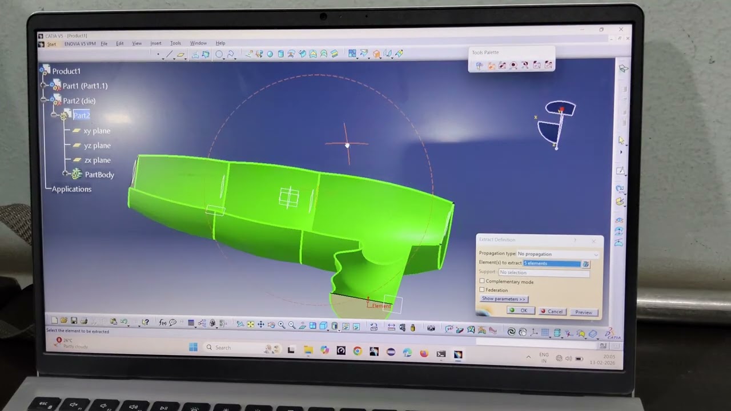Click the New document icon
The image size is (731, 411).
click(x=54, y=321)
